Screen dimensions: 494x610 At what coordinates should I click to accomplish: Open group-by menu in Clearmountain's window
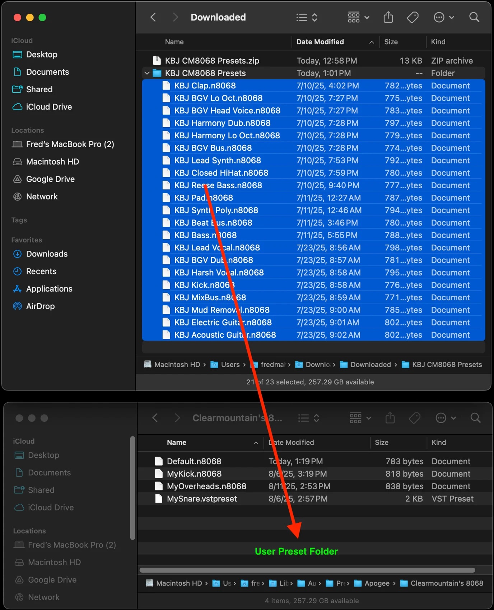coord(360,418)
